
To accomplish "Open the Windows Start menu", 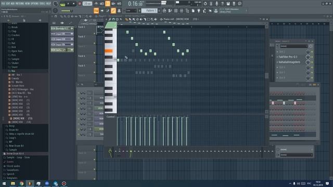I will click(x=4, y=183).
